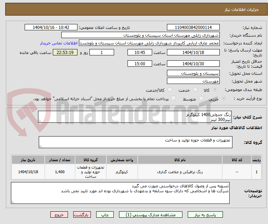The image size is (268, 224).
Task: Click the goods group cell in row 1
Action: click(91, 172)
